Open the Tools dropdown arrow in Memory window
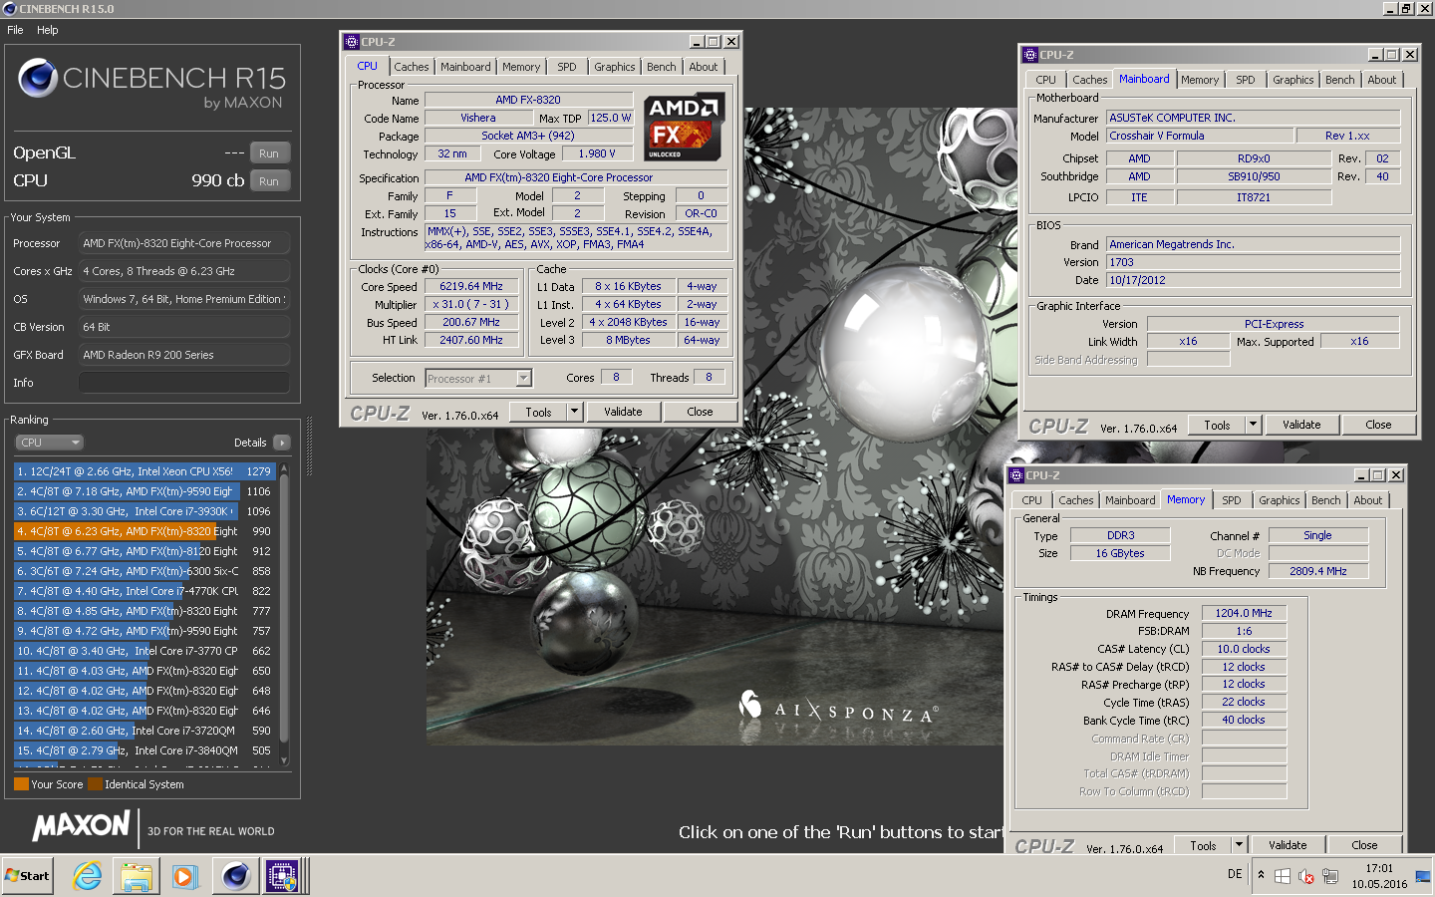This screenshot has height=897, width=1435. pyautogui.click(x=1239, y=845)
